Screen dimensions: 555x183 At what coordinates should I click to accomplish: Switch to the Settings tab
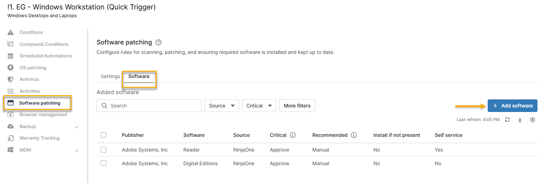pos(110,76)
